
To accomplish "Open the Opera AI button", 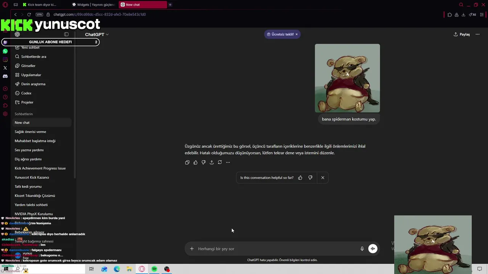I will point(472,14).
